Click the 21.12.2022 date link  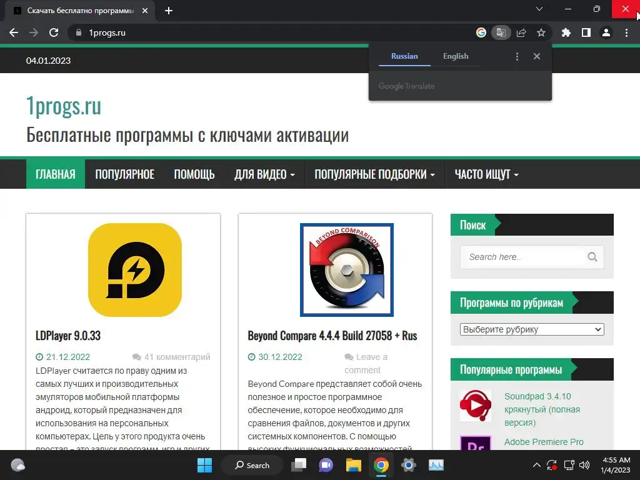pyautogui.click(x=67, y=357)
